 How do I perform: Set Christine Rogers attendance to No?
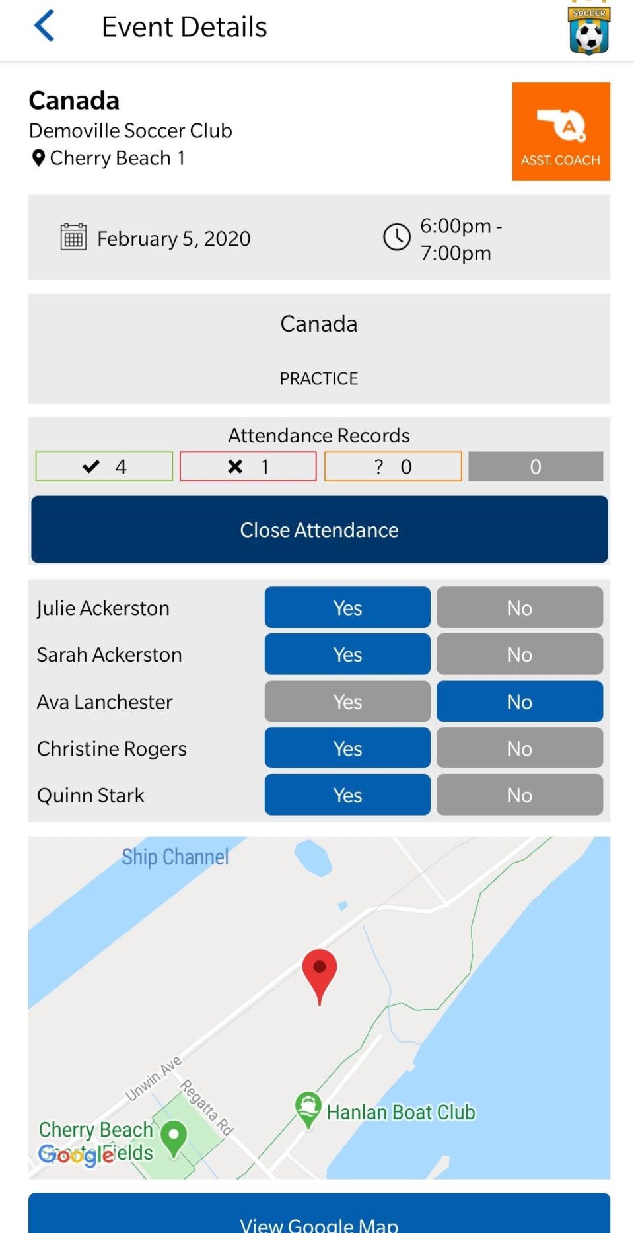[520, 748]
